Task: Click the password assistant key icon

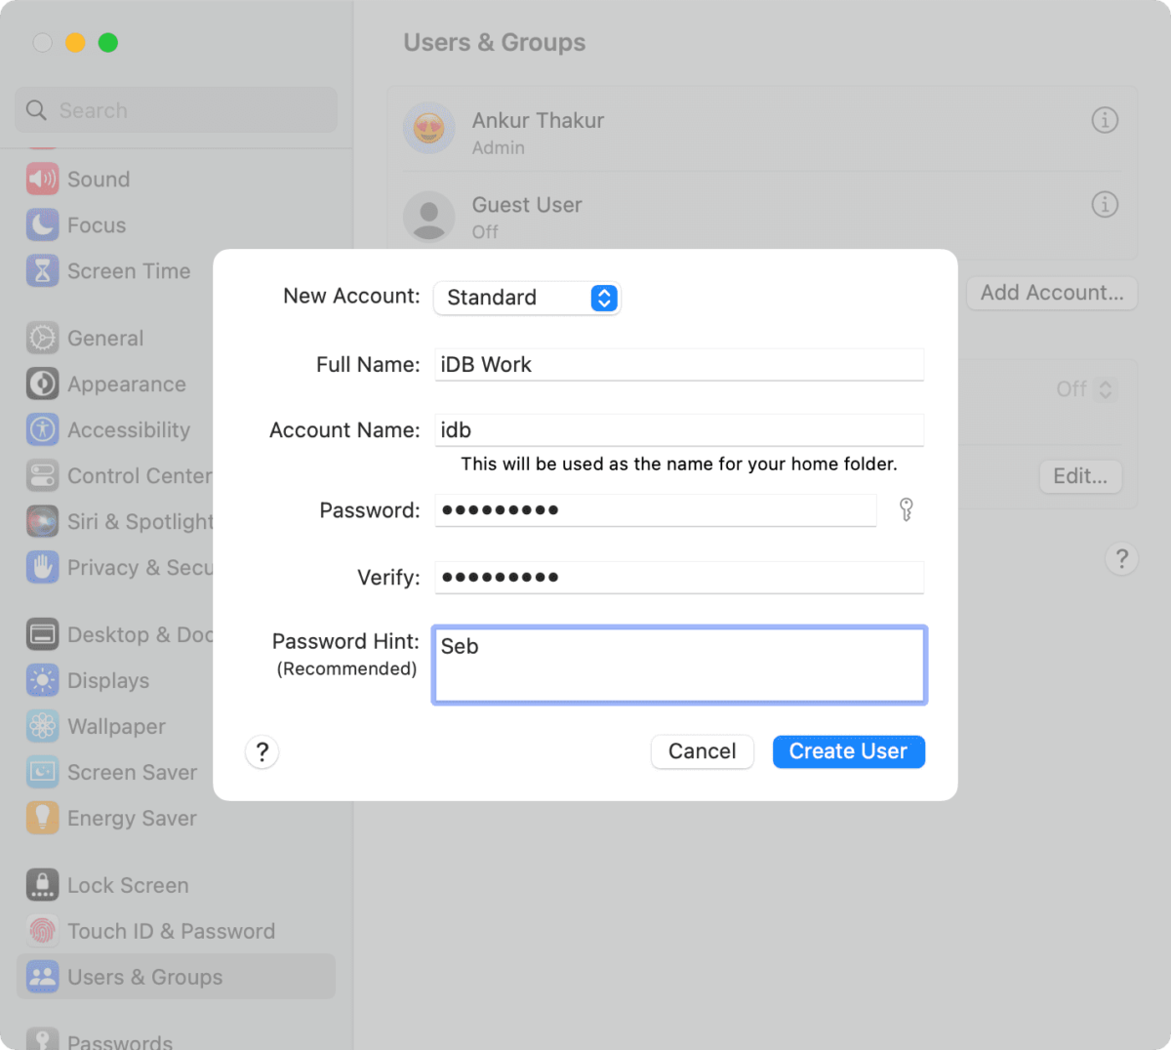Action: pos(906,509)
